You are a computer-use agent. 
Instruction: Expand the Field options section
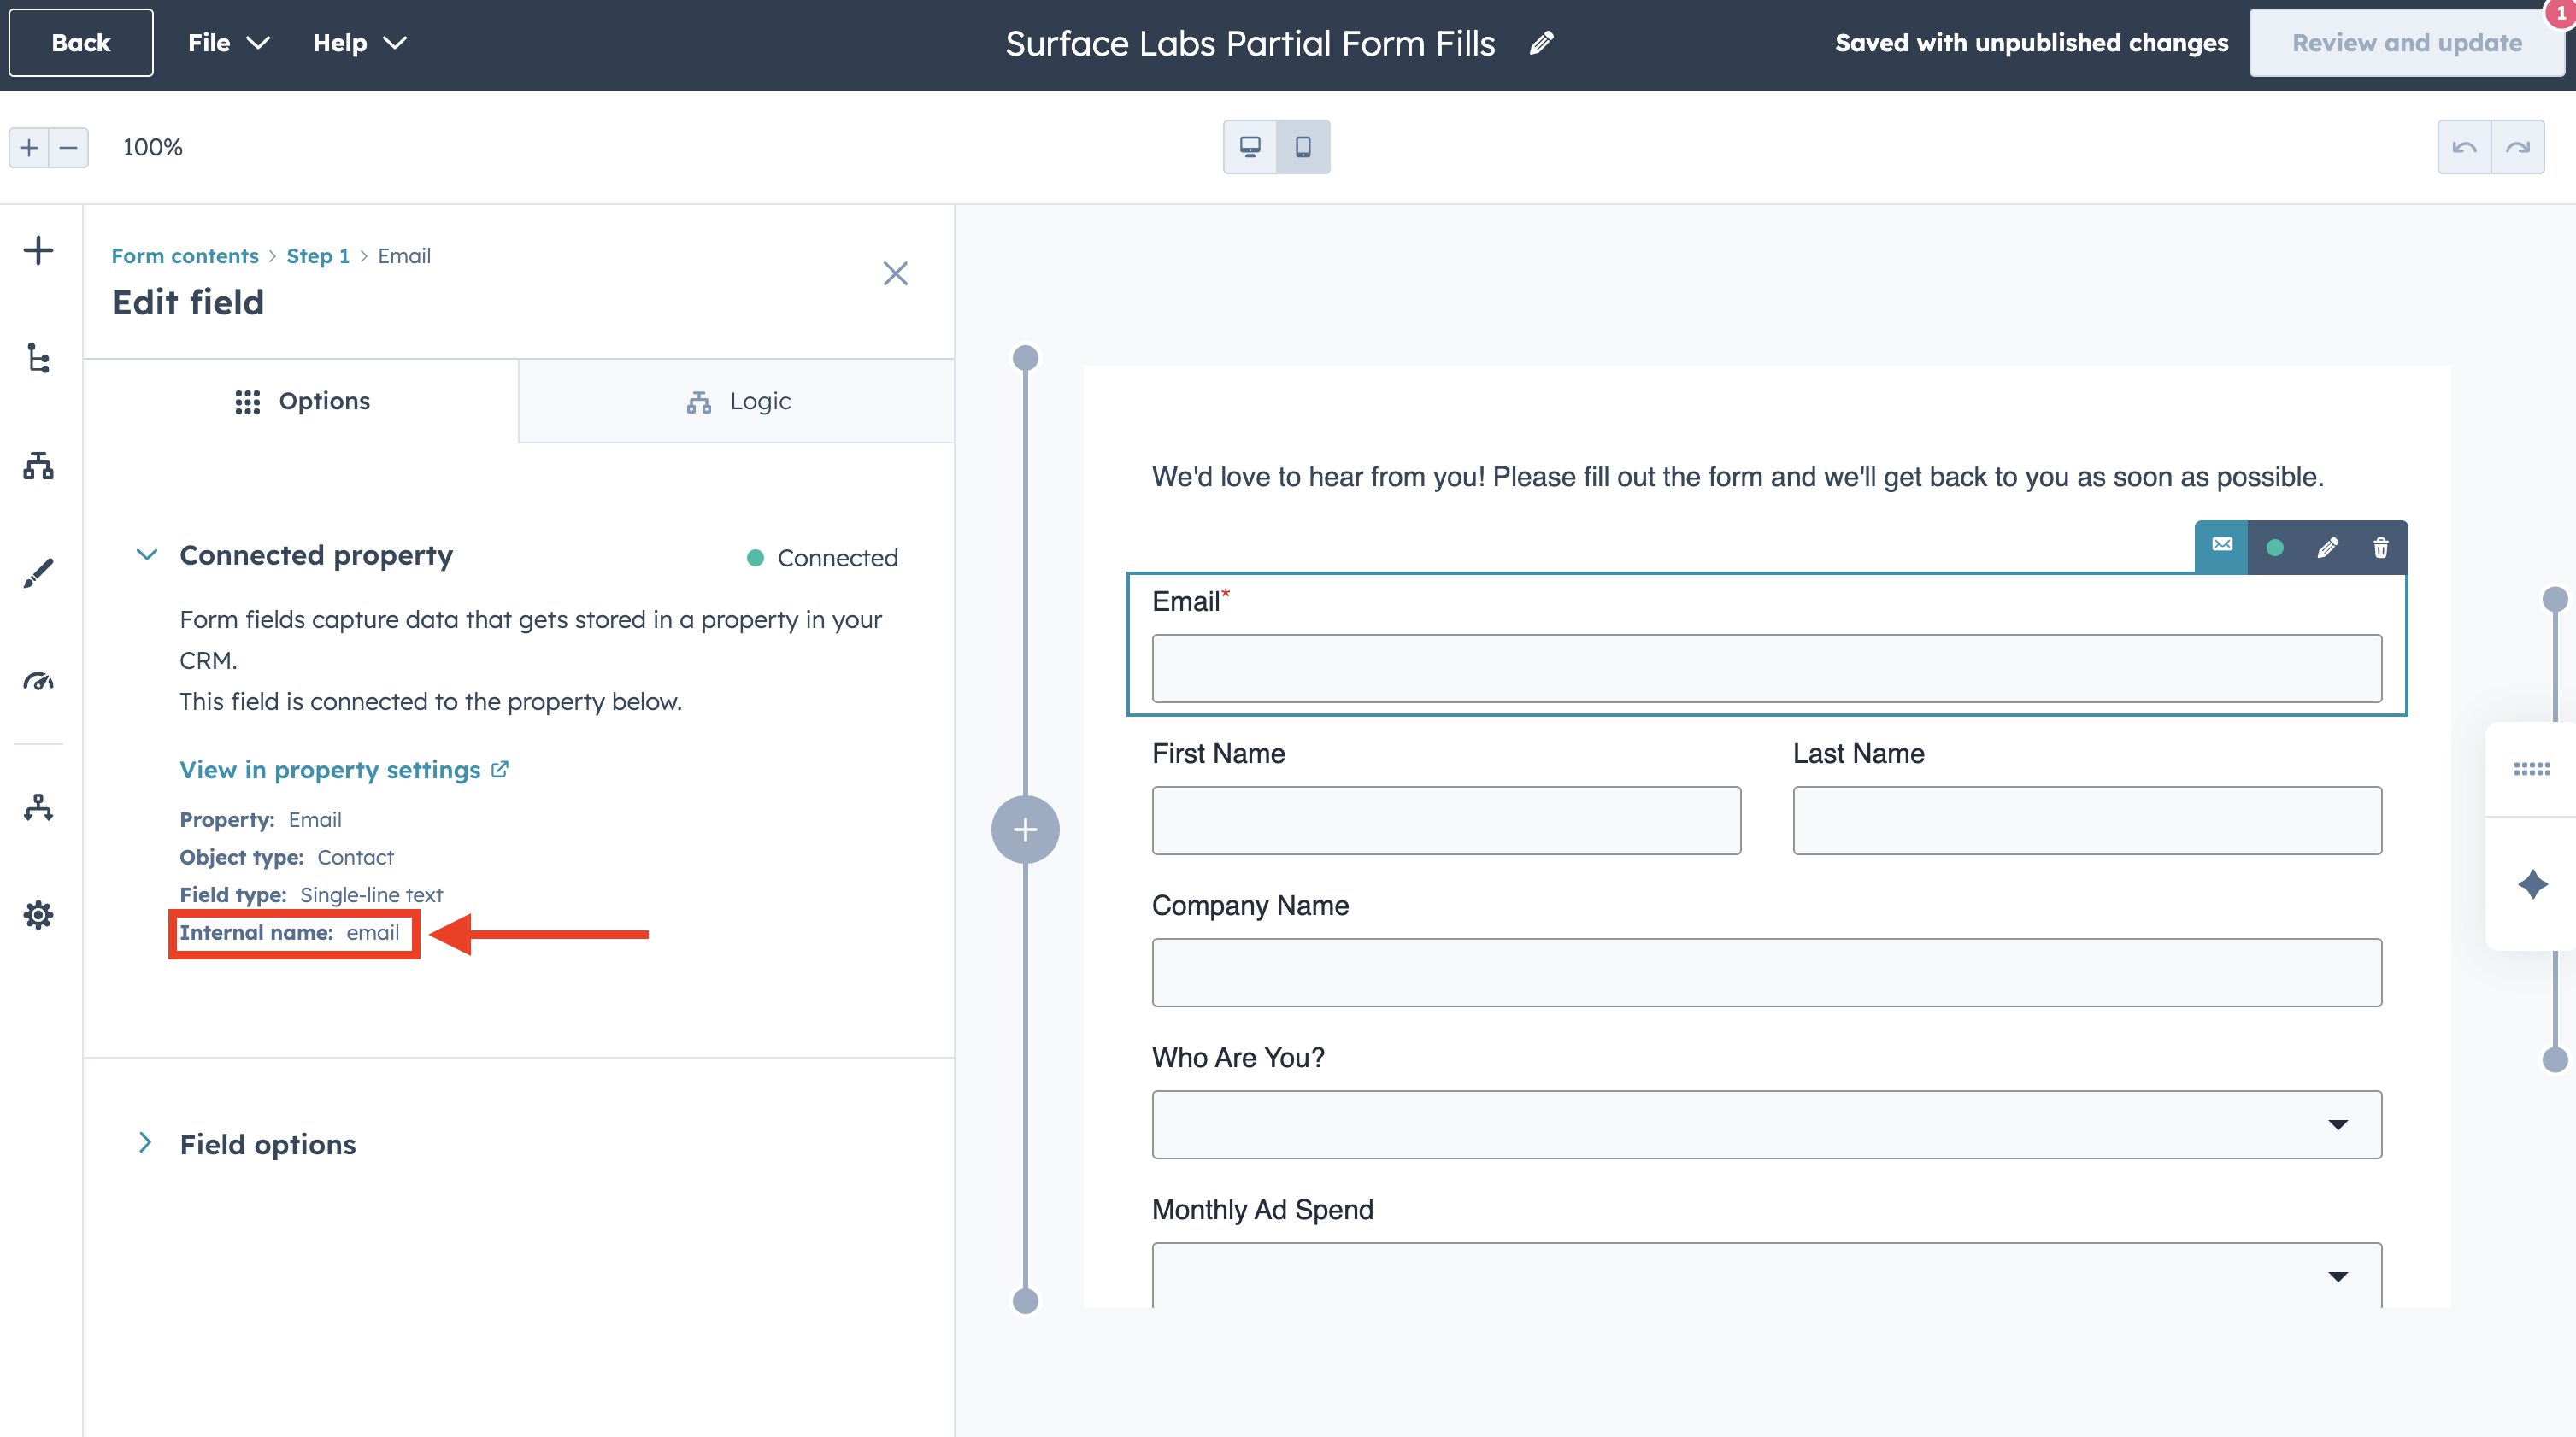146,1143
